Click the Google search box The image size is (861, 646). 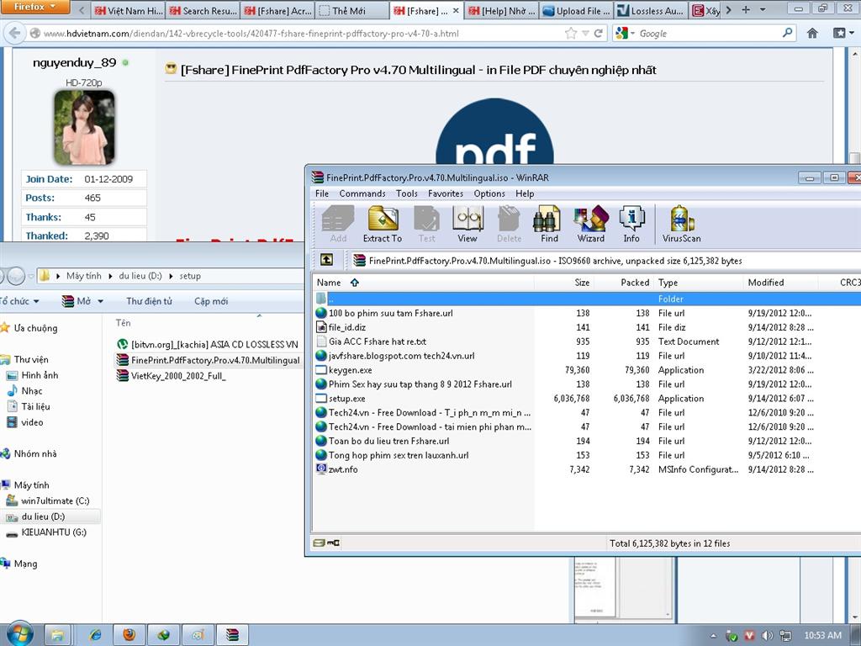(709, 34)
